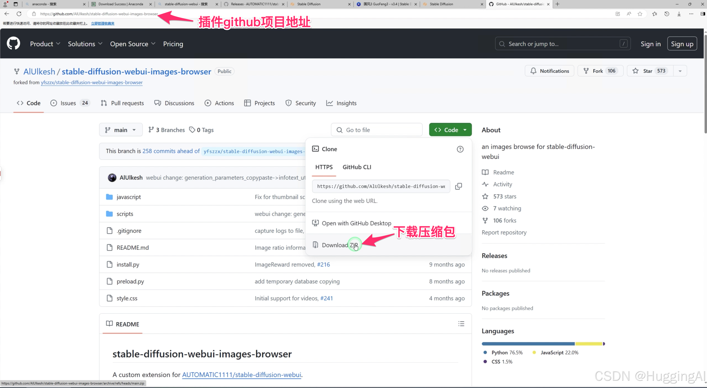Focus the Go to file search field
The height and width of the screenshot is (388, 707).
pos(377,130)
